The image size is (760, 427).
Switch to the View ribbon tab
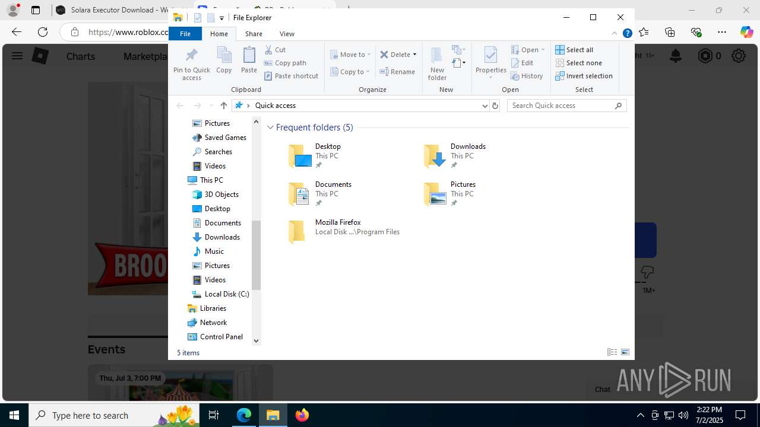[287, 34]
